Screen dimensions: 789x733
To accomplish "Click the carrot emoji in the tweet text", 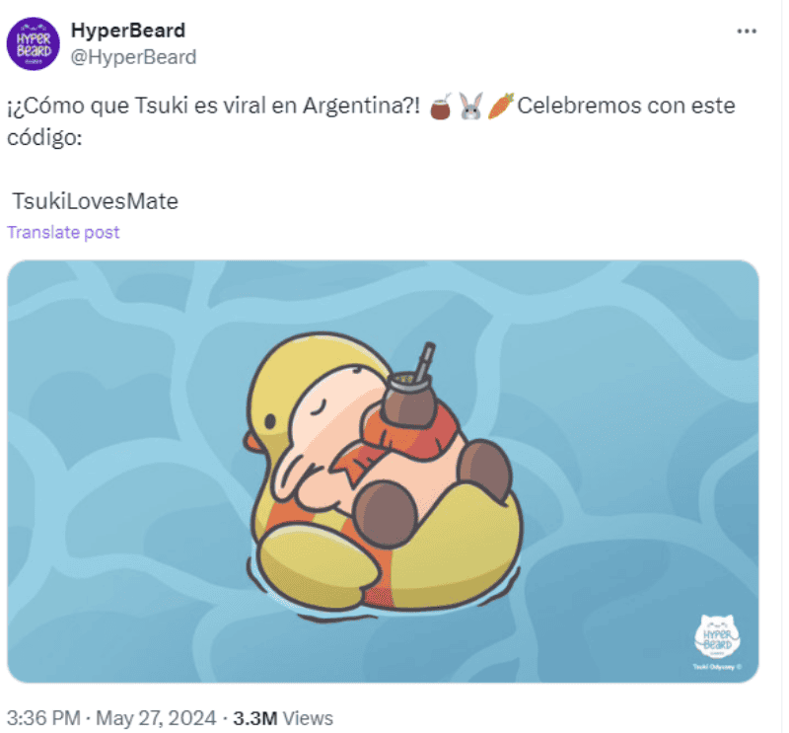I will pos(501,106).
